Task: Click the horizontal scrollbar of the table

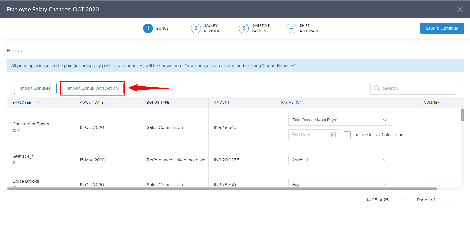Action: pos(222,189)
